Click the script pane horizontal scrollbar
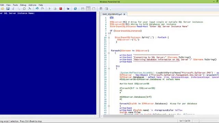Image resolution: width=219 pixels, height=123 pixels. 139,116
